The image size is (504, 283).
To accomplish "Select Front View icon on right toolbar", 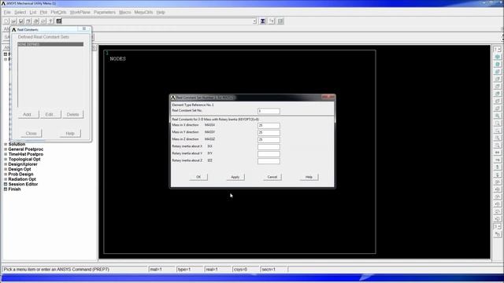I will [497, 72].
